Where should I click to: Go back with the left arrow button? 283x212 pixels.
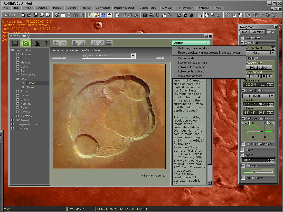tap(56, 43)
